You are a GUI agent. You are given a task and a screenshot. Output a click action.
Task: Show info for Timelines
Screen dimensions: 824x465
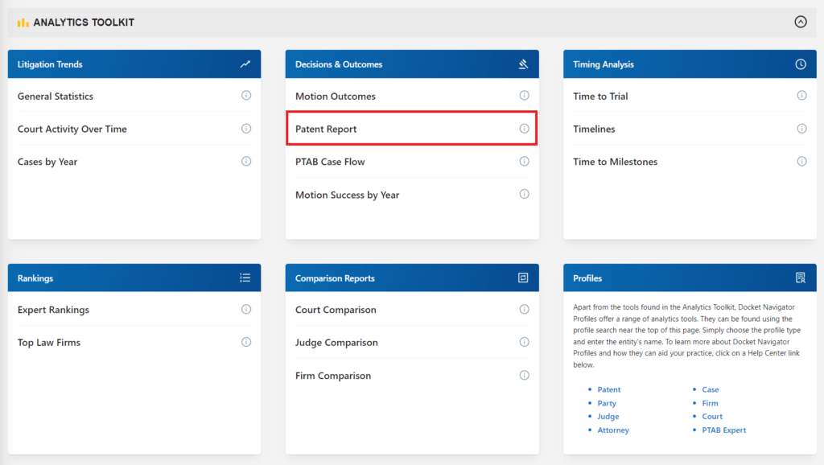coord(801,129)
